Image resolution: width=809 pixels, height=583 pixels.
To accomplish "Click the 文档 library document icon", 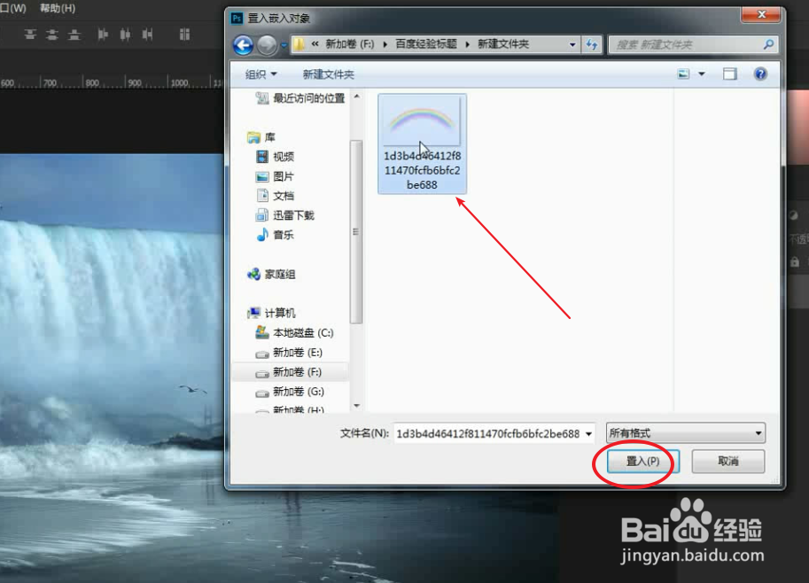I will click(x=262, y=196).
